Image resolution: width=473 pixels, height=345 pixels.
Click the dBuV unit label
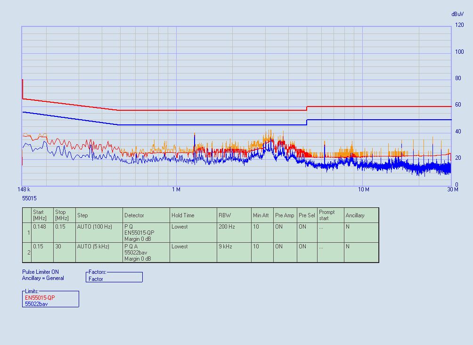coord(457,14)
